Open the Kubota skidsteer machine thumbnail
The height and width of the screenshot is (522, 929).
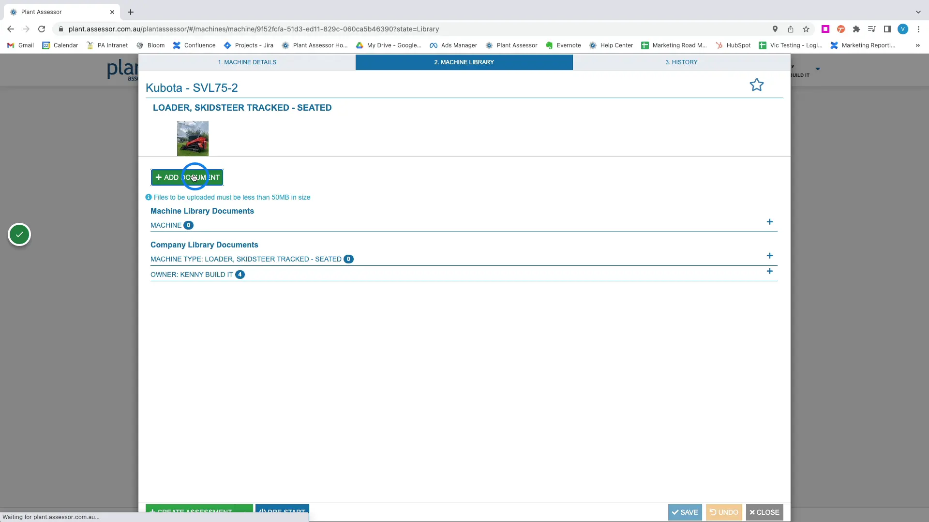tap(193, 139)
